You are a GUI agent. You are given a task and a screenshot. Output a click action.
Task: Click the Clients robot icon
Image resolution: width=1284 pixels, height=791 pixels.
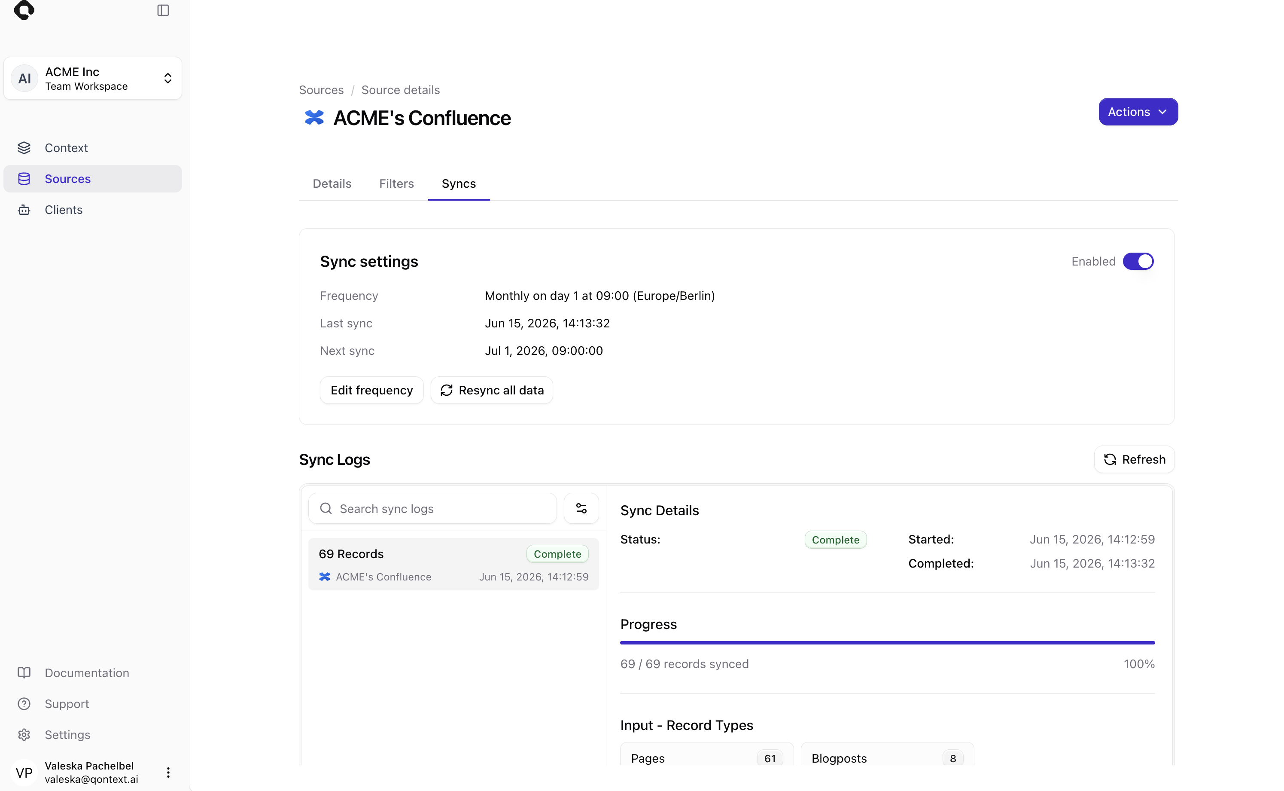tap(24, 210)
